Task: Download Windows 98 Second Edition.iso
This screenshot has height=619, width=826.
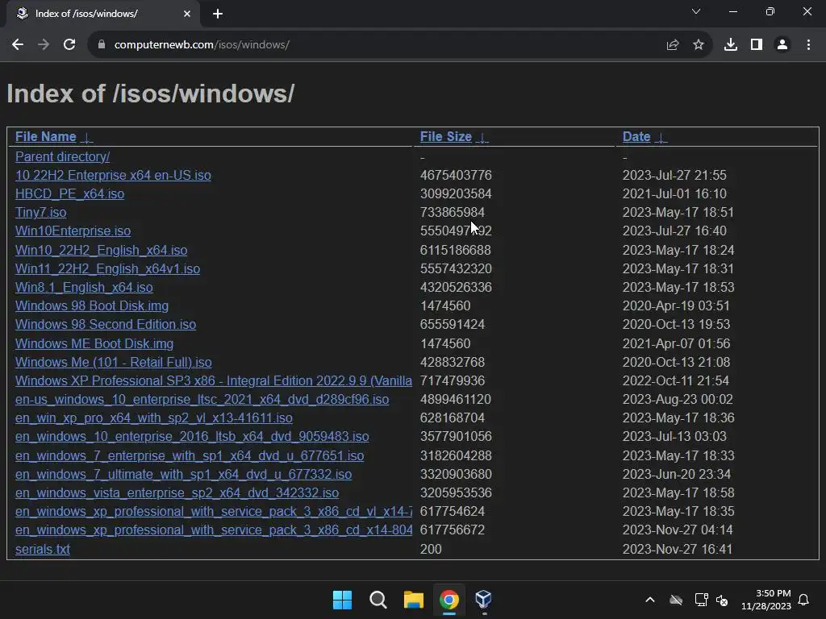Action: point(106,324)
